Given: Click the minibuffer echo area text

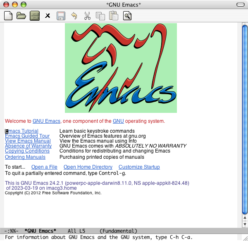Looking at the screenshot, I should pos(99,237).
